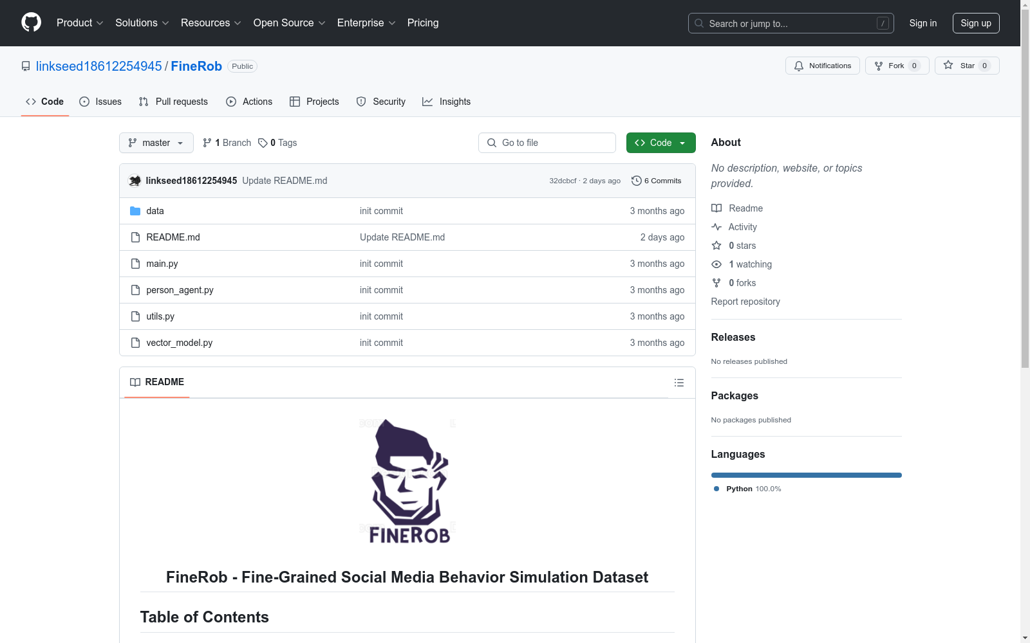Viewport: 1030px width, 643px height.
Task: Open Update README.md message in README.md row
Action: 402,237
